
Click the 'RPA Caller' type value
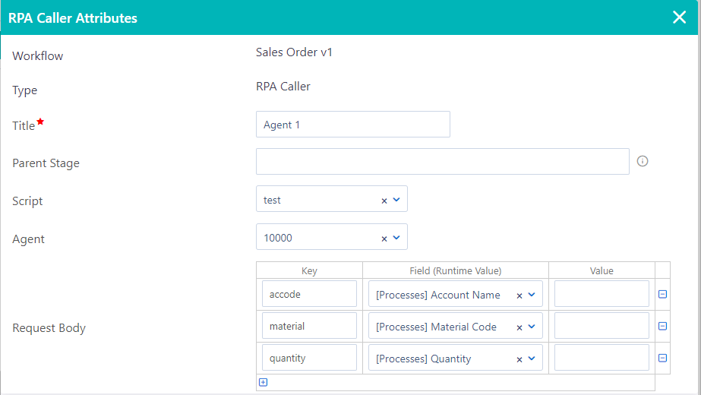point(283,87)
